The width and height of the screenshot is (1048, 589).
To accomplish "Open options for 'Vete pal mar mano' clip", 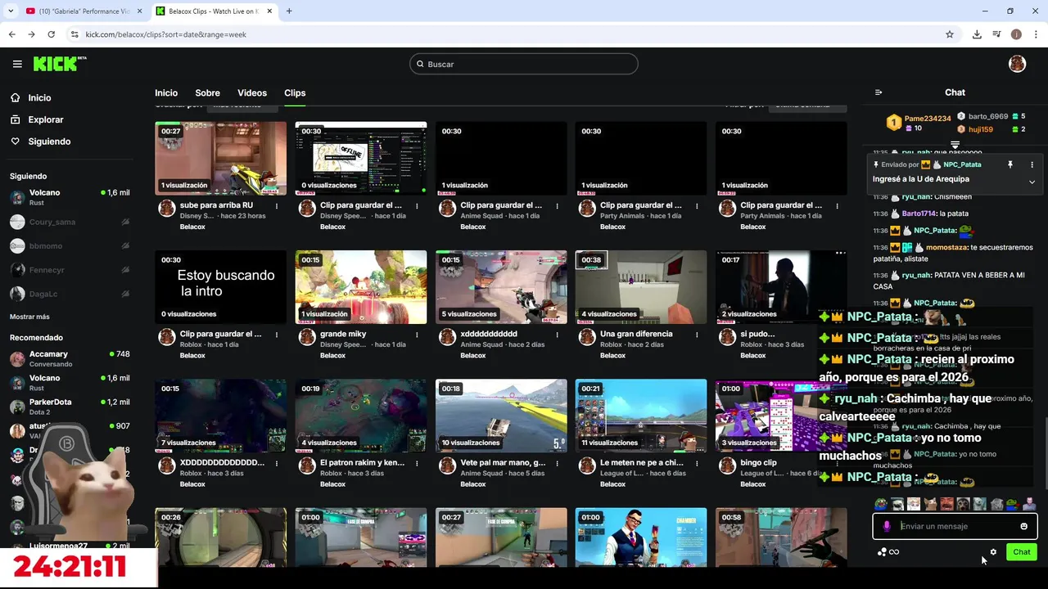I will point(557,462).
